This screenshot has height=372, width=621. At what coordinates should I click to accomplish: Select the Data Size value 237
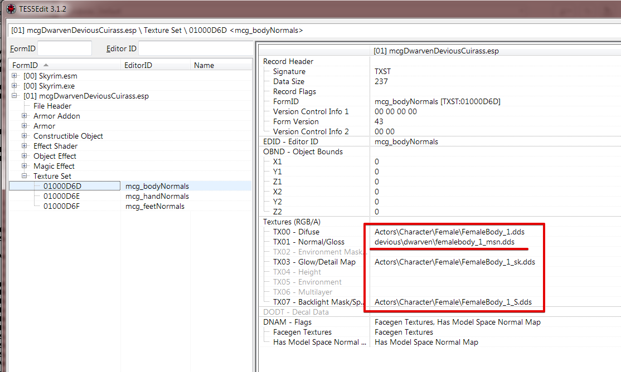click(381, 81)
